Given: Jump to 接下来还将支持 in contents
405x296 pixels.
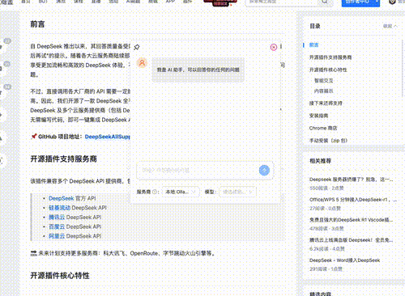Looking at the screenshot, I should coord(326,104).
